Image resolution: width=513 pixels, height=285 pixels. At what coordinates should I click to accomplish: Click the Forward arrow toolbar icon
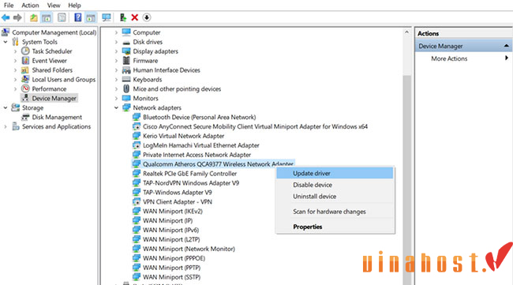coord(17,17)
